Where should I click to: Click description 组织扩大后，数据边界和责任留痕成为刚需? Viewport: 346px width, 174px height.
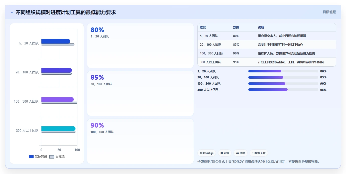[x=287, y=53]
